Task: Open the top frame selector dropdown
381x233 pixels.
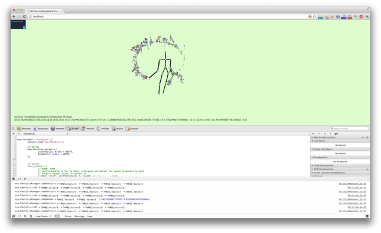Action: pos(43,216)
